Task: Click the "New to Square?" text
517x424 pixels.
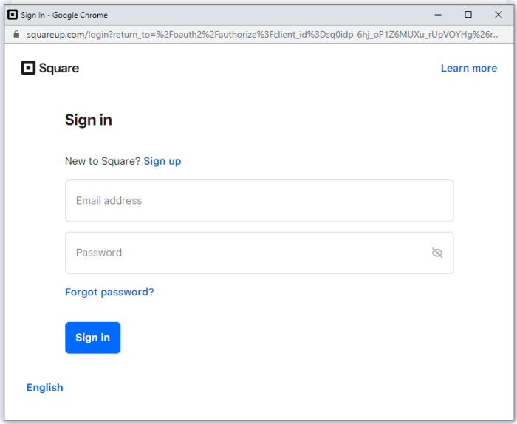Action: pyautogui.click(x=103, y=161)
